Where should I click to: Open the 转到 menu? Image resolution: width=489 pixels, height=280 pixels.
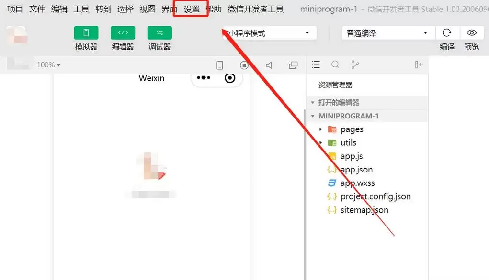click(103, 9)
